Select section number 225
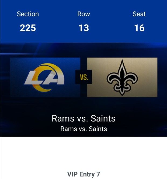The height and width of the screenshot is (179, 167). 28,28
